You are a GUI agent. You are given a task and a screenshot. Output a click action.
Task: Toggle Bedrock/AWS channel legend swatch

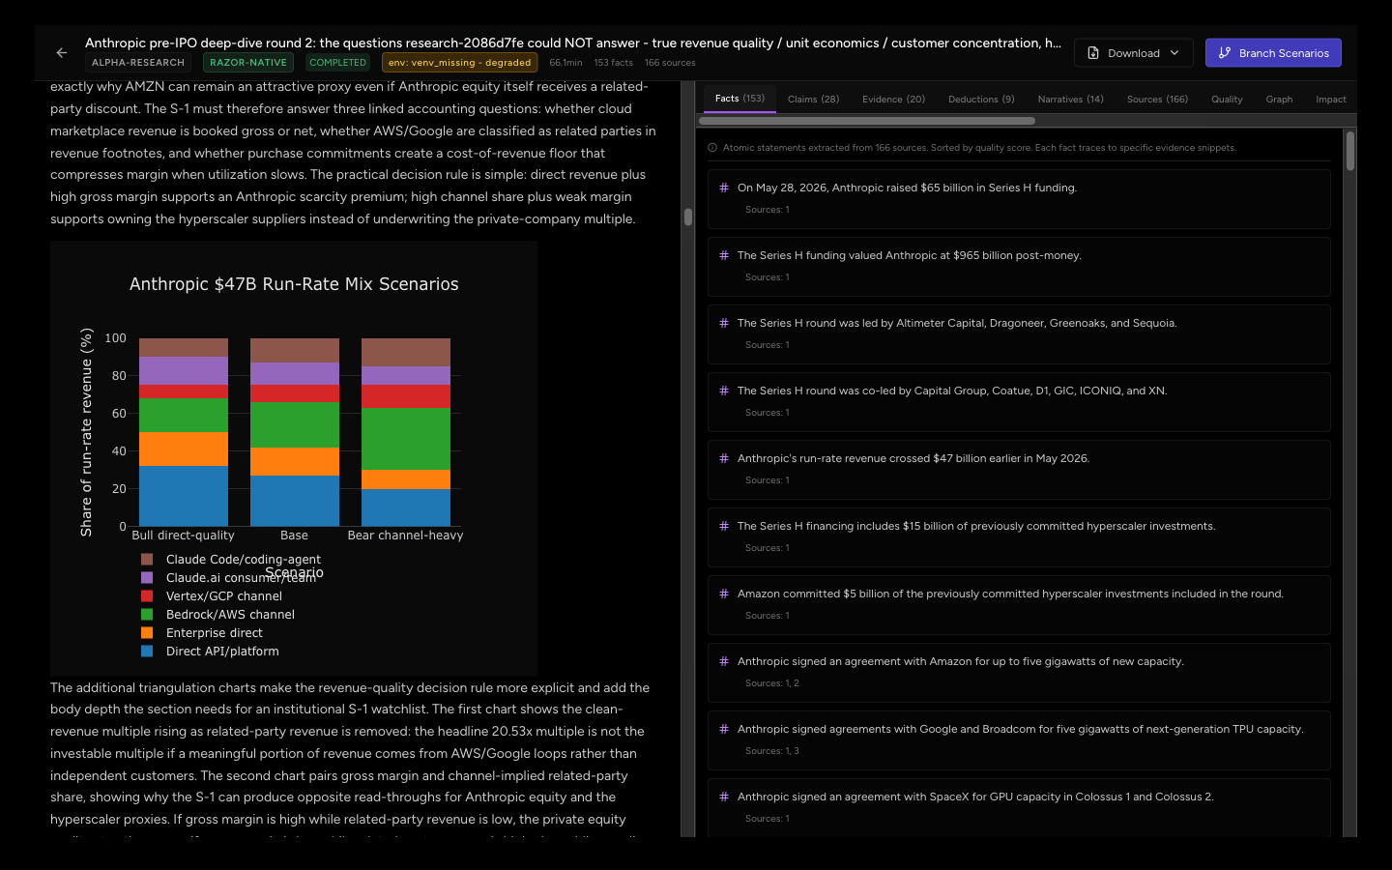point(147,615)
